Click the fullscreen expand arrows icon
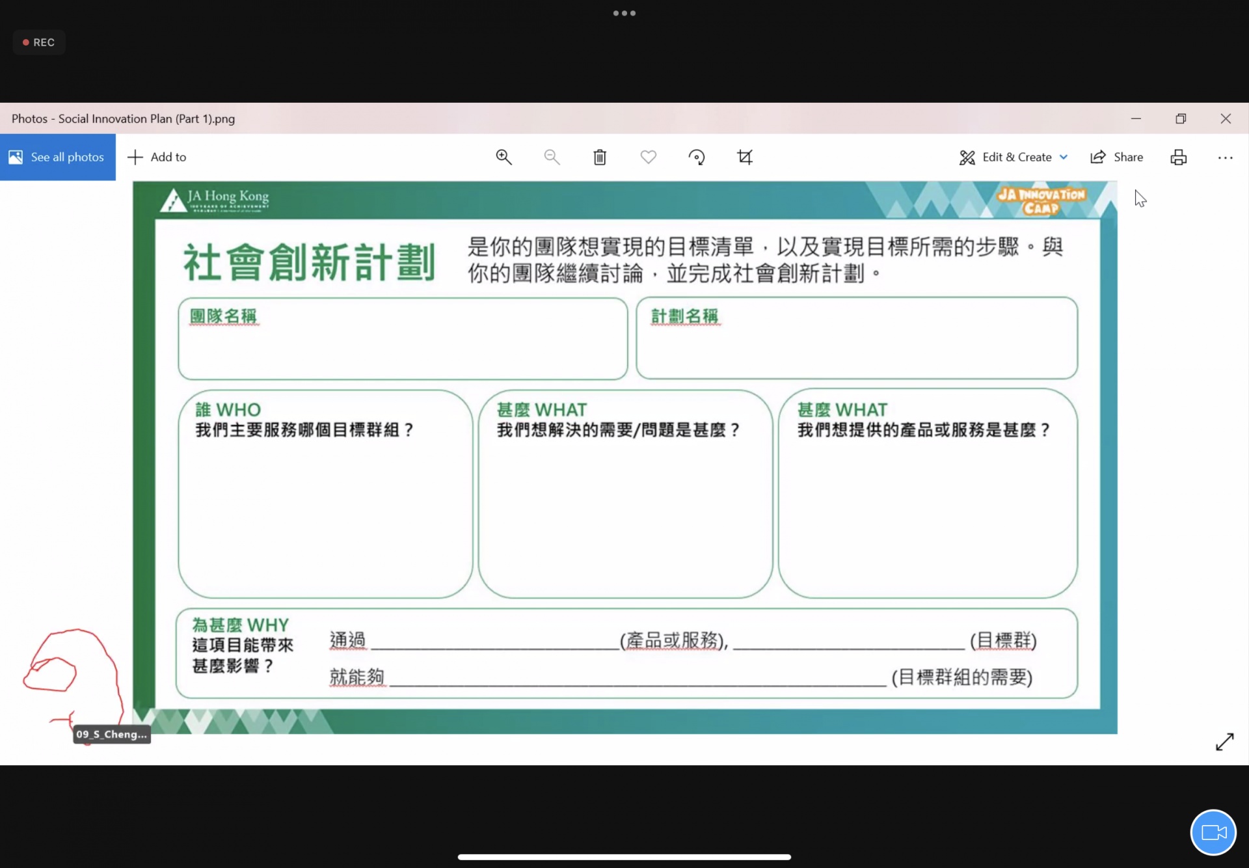 [x=1224, y=742]
